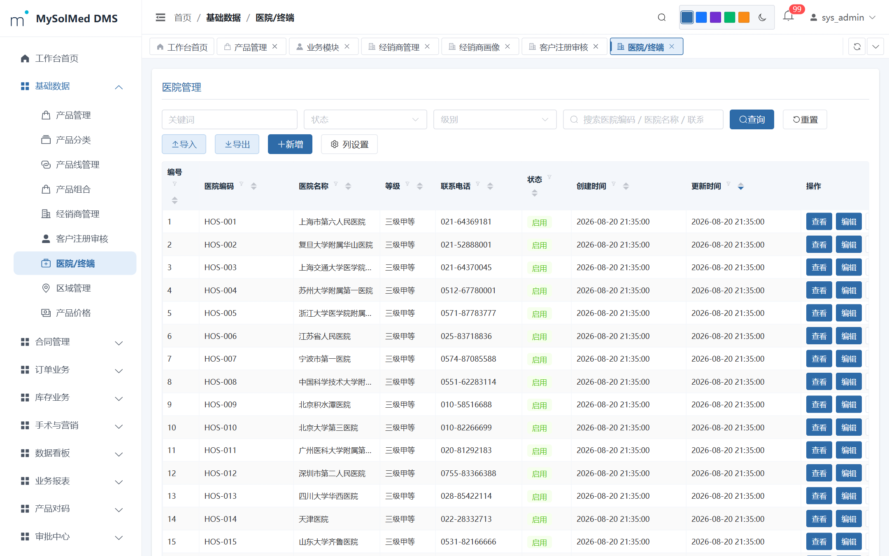Sort by 等级 column
889x556 pixels.
(x=420, y=186)
